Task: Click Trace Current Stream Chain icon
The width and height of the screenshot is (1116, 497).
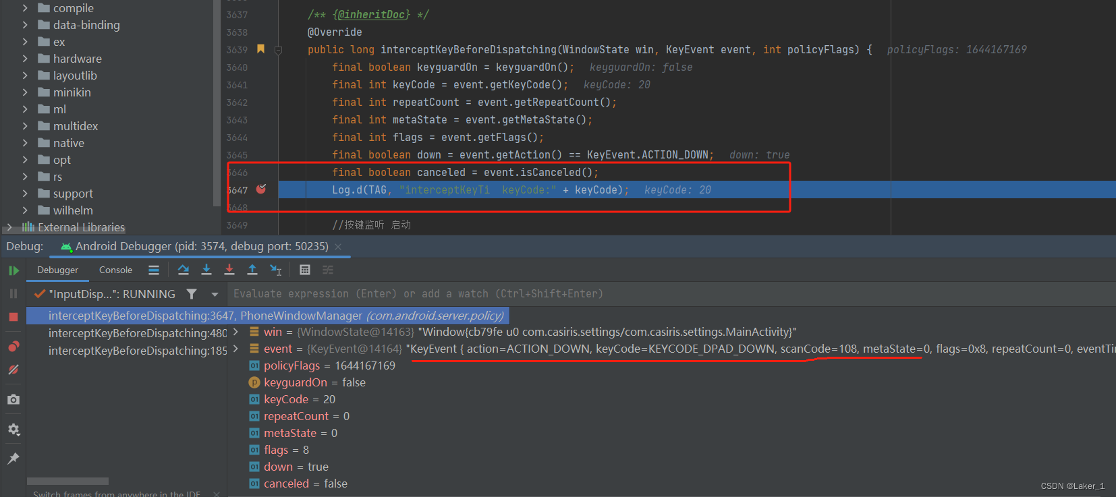Action: pos(328,270)
